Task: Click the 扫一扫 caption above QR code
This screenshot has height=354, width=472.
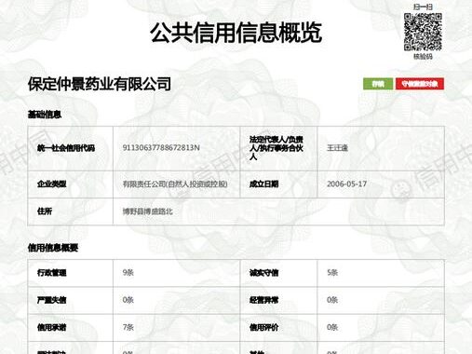Action: click(423, 7)
